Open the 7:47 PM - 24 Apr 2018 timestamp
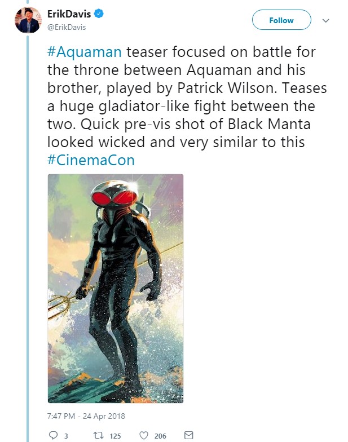348x442 pixels. (86, 416)
